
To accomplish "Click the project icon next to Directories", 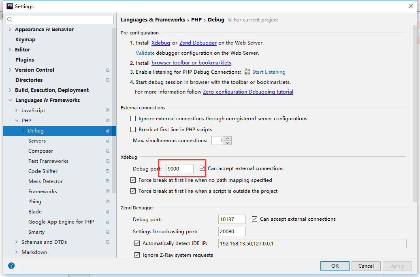I will (x=107, y=80).
